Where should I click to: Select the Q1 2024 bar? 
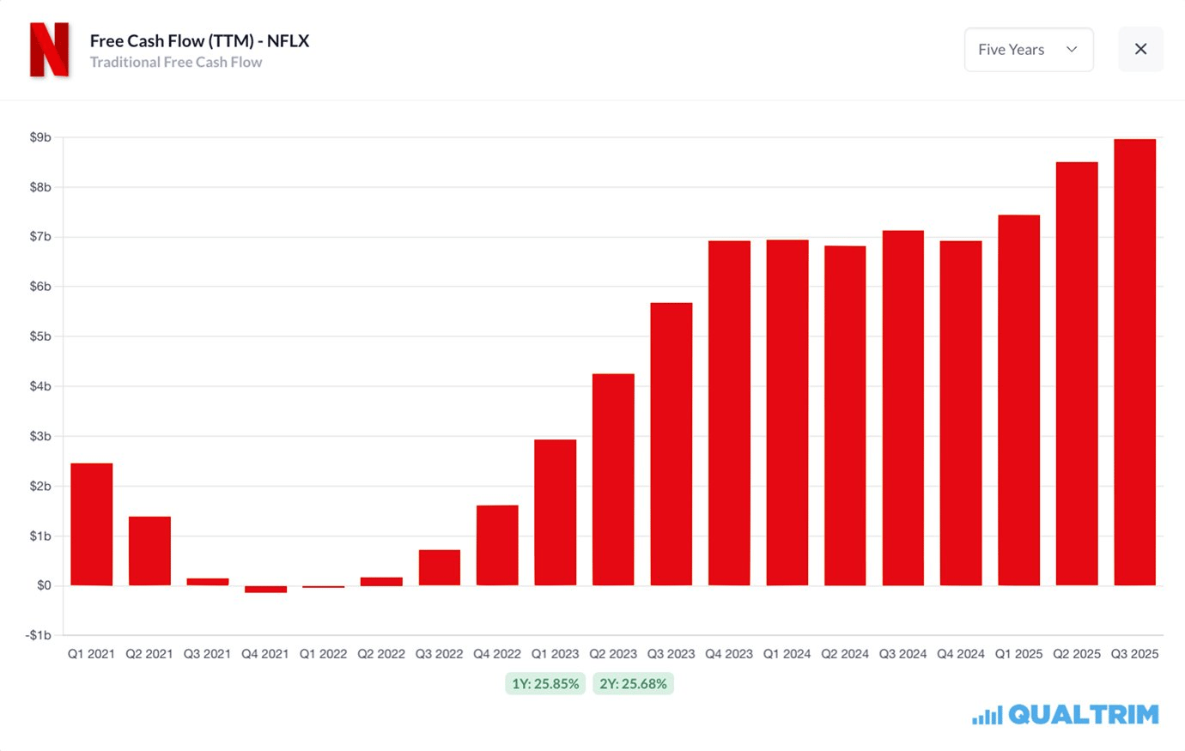pyautogui.click(x=787, y=413)
